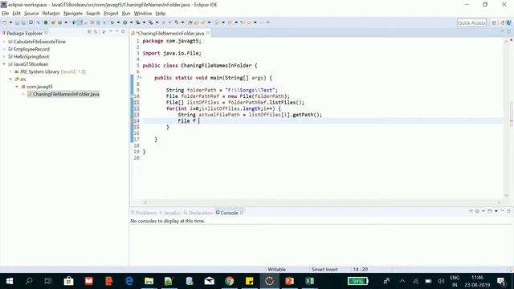514x289 pixels.
Task: Collapse the com.javagt5 package node
Action: [17, 87]
